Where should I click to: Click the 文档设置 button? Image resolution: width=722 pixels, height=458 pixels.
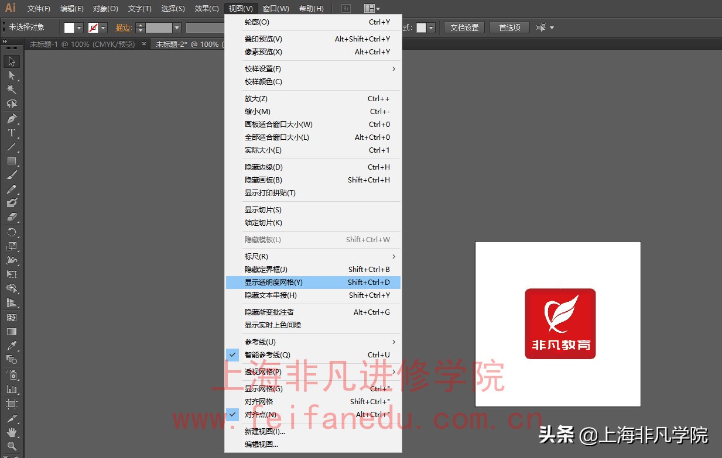point(464,27)
